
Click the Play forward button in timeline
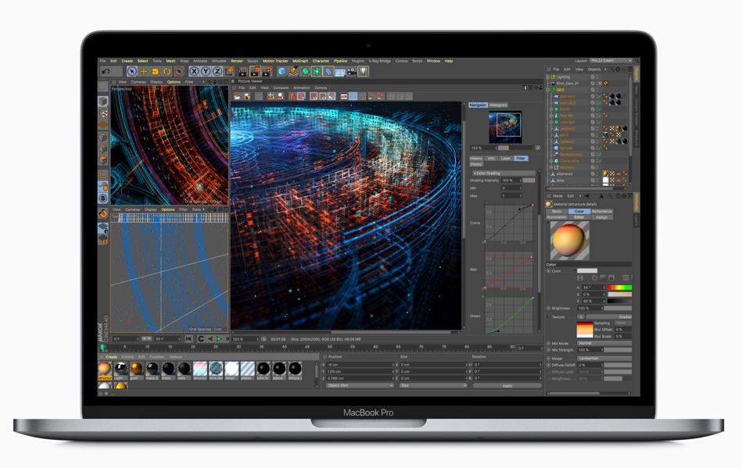pyautogui.click(x=219, y=339)
